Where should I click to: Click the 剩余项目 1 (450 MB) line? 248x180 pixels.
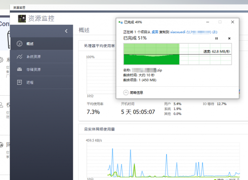(140, 80)
